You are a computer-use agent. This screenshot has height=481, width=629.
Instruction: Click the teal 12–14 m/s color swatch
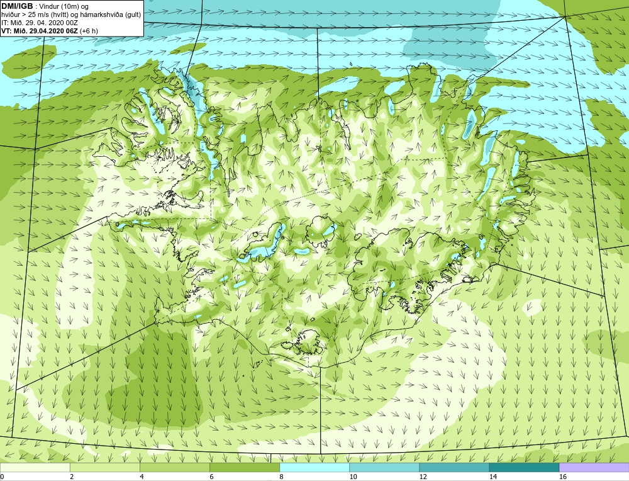[454, 467]
